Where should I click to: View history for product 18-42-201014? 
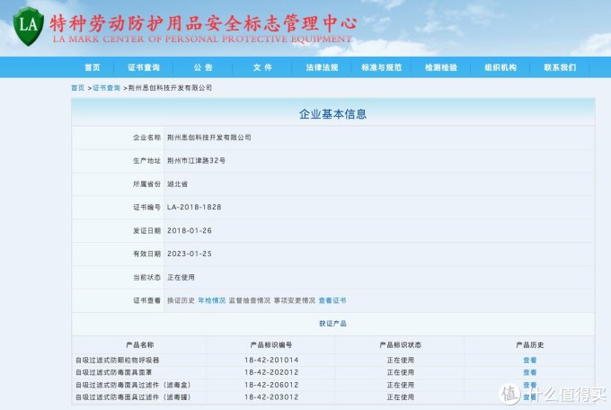pos(529,360)
